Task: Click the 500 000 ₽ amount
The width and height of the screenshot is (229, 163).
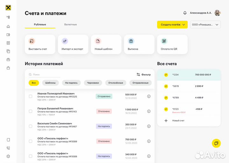Action: pos(131,95)
